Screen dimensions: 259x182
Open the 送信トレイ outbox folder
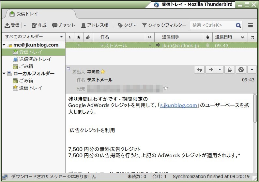[x=27, y=88]
